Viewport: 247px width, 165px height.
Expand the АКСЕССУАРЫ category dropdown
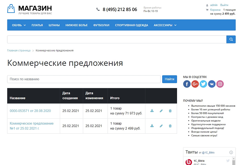point(165,25)
